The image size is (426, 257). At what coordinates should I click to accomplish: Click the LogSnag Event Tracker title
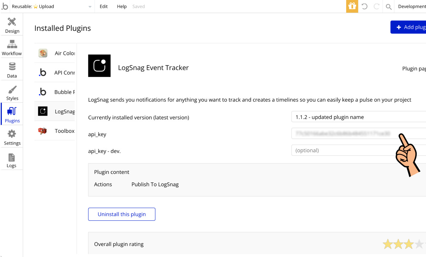pyautogui.click(x=153, y=68)
